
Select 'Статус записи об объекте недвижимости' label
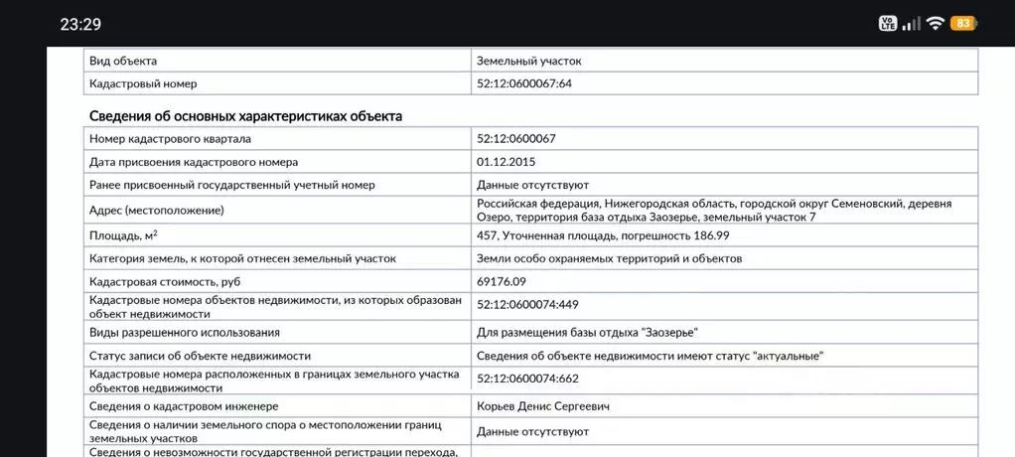pyautogui.click(x=200, y=356)
